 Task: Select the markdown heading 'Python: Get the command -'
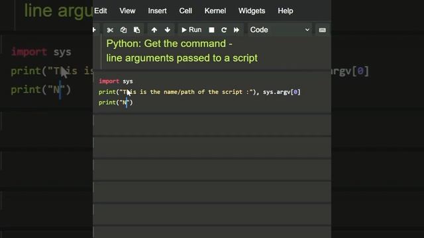170,44
